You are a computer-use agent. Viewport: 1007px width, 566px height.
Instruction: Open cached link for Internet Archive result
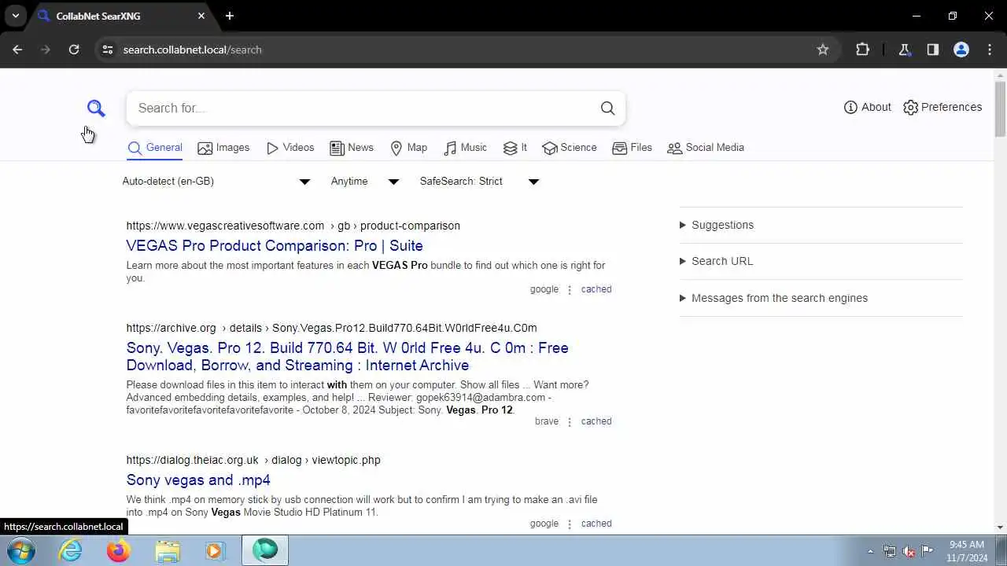point(596,421)
